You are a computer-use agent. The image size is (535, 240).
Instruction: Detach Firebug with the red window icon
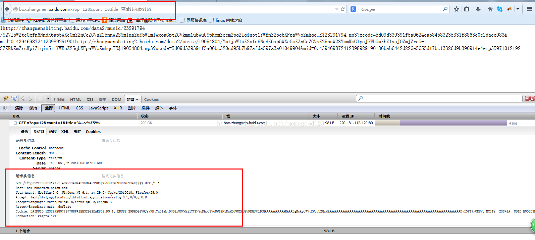(532, 98)
